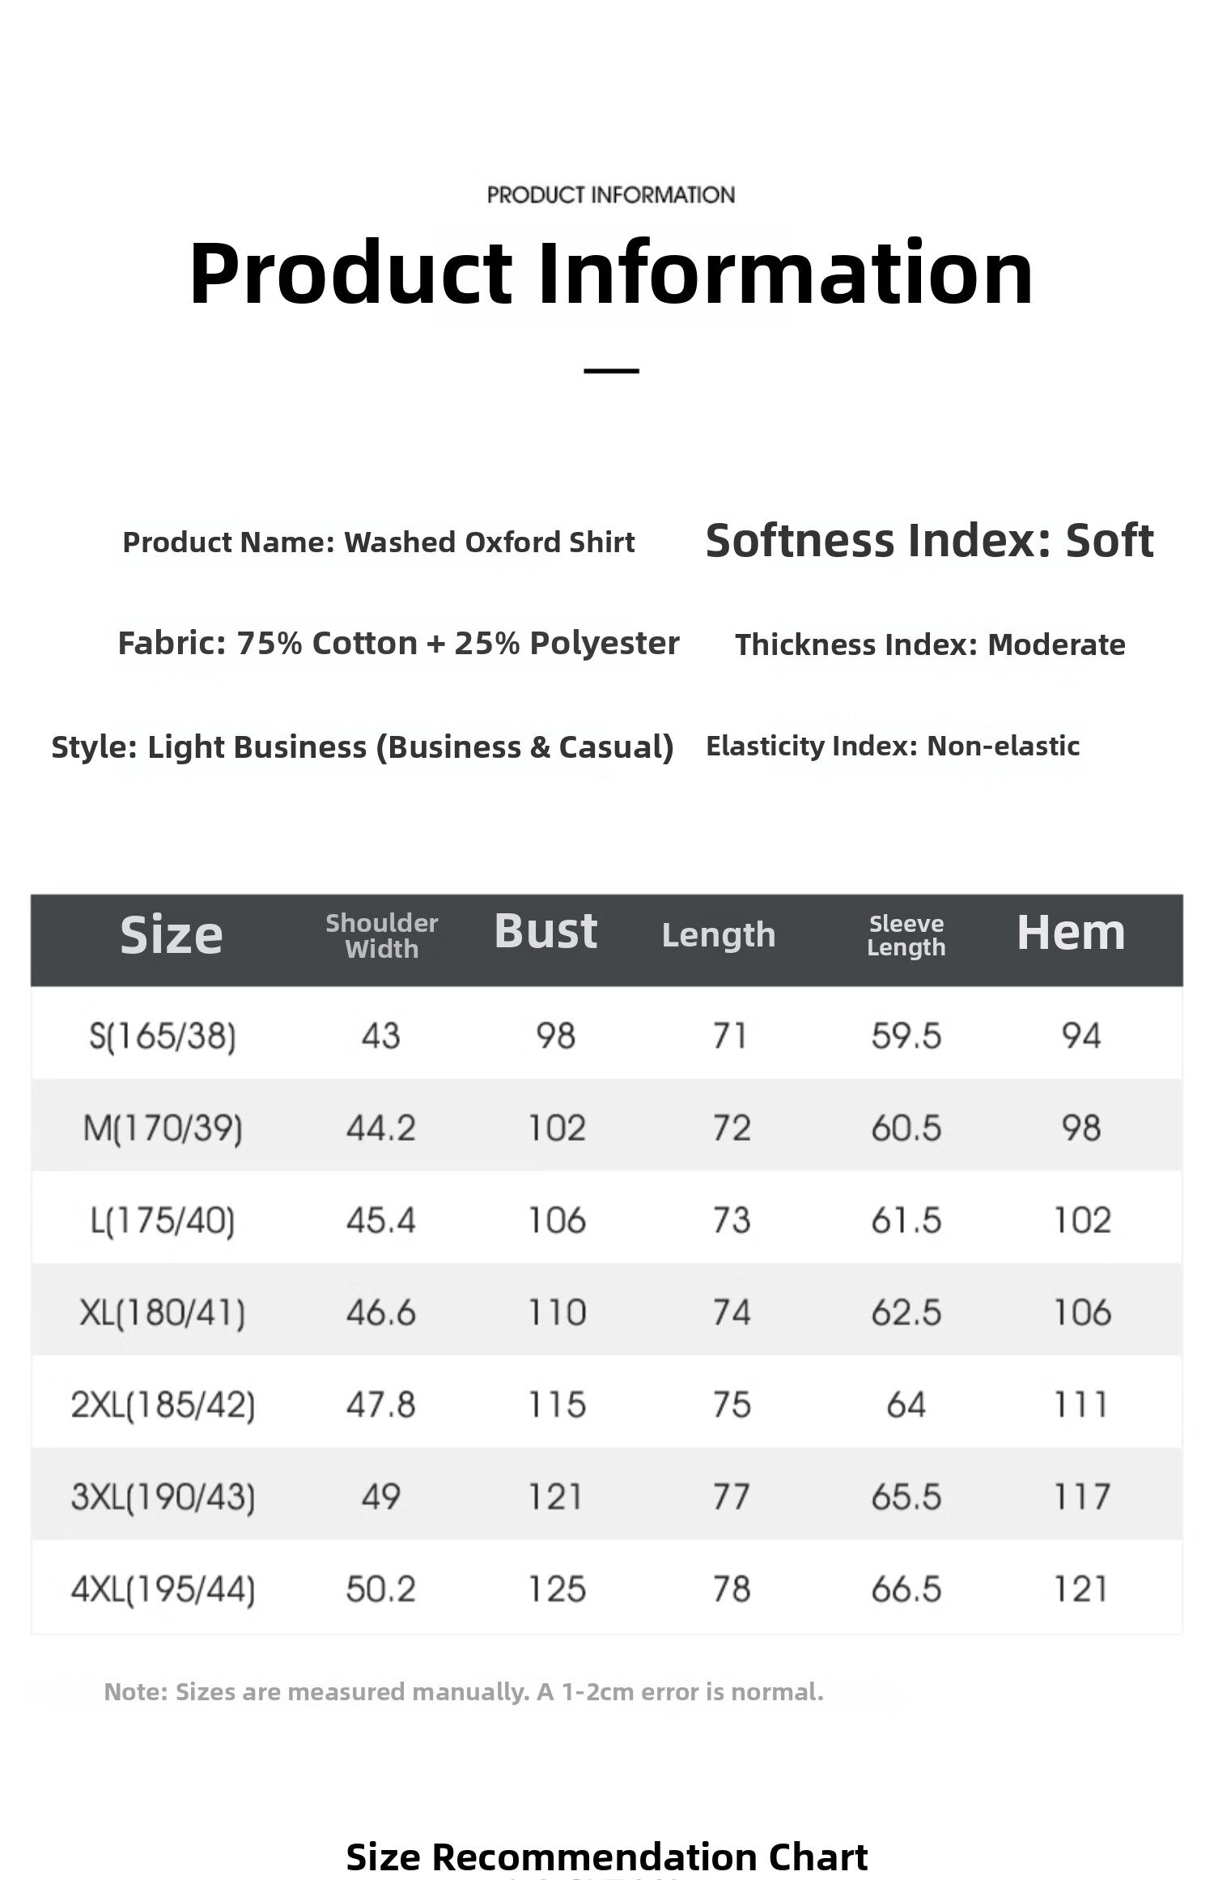The image size is (1214, 1880).
Task: Click the Thickness Index: Moderate label
Action: [930, 644]
